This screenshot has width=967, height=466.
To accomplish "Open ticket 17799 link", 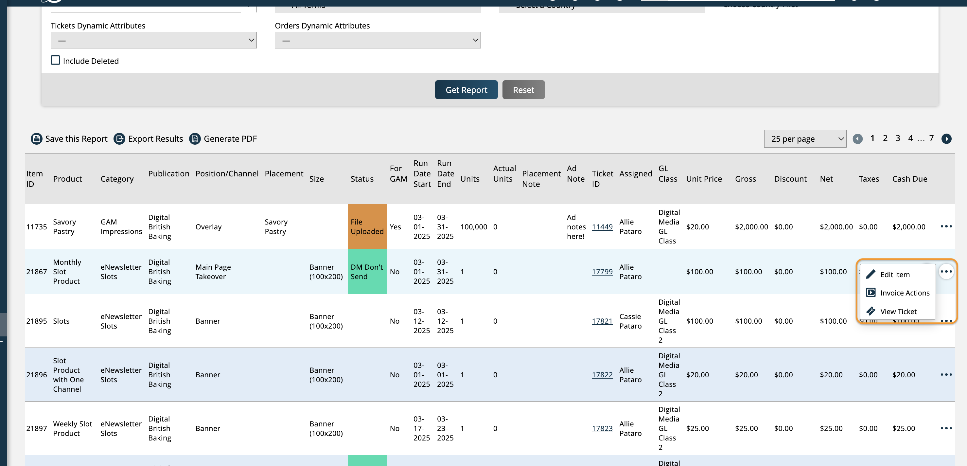I will pyautogui.click(x=602, y=272).
